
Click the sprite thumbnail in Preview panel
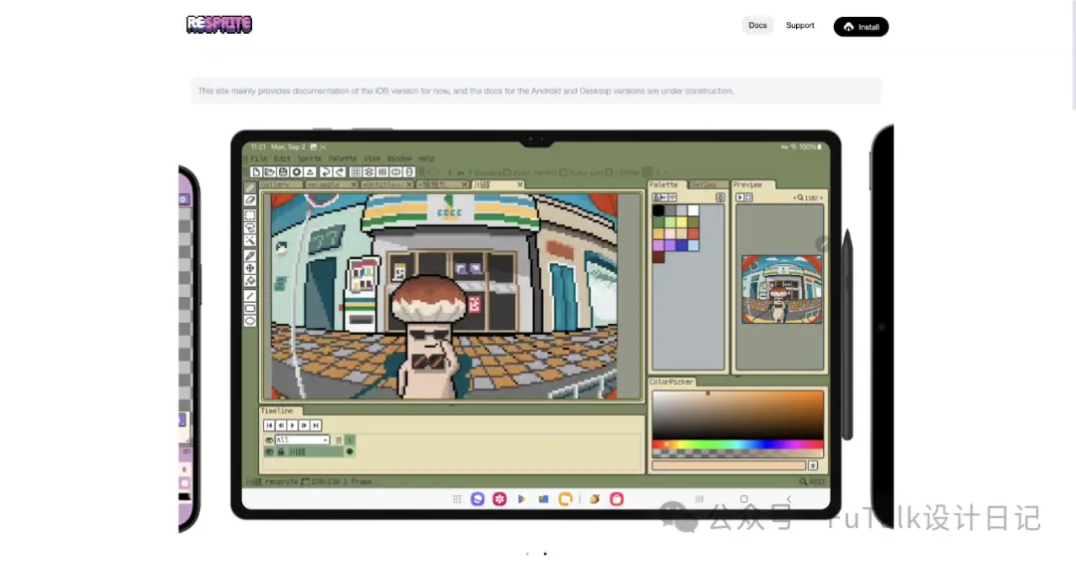782,289
